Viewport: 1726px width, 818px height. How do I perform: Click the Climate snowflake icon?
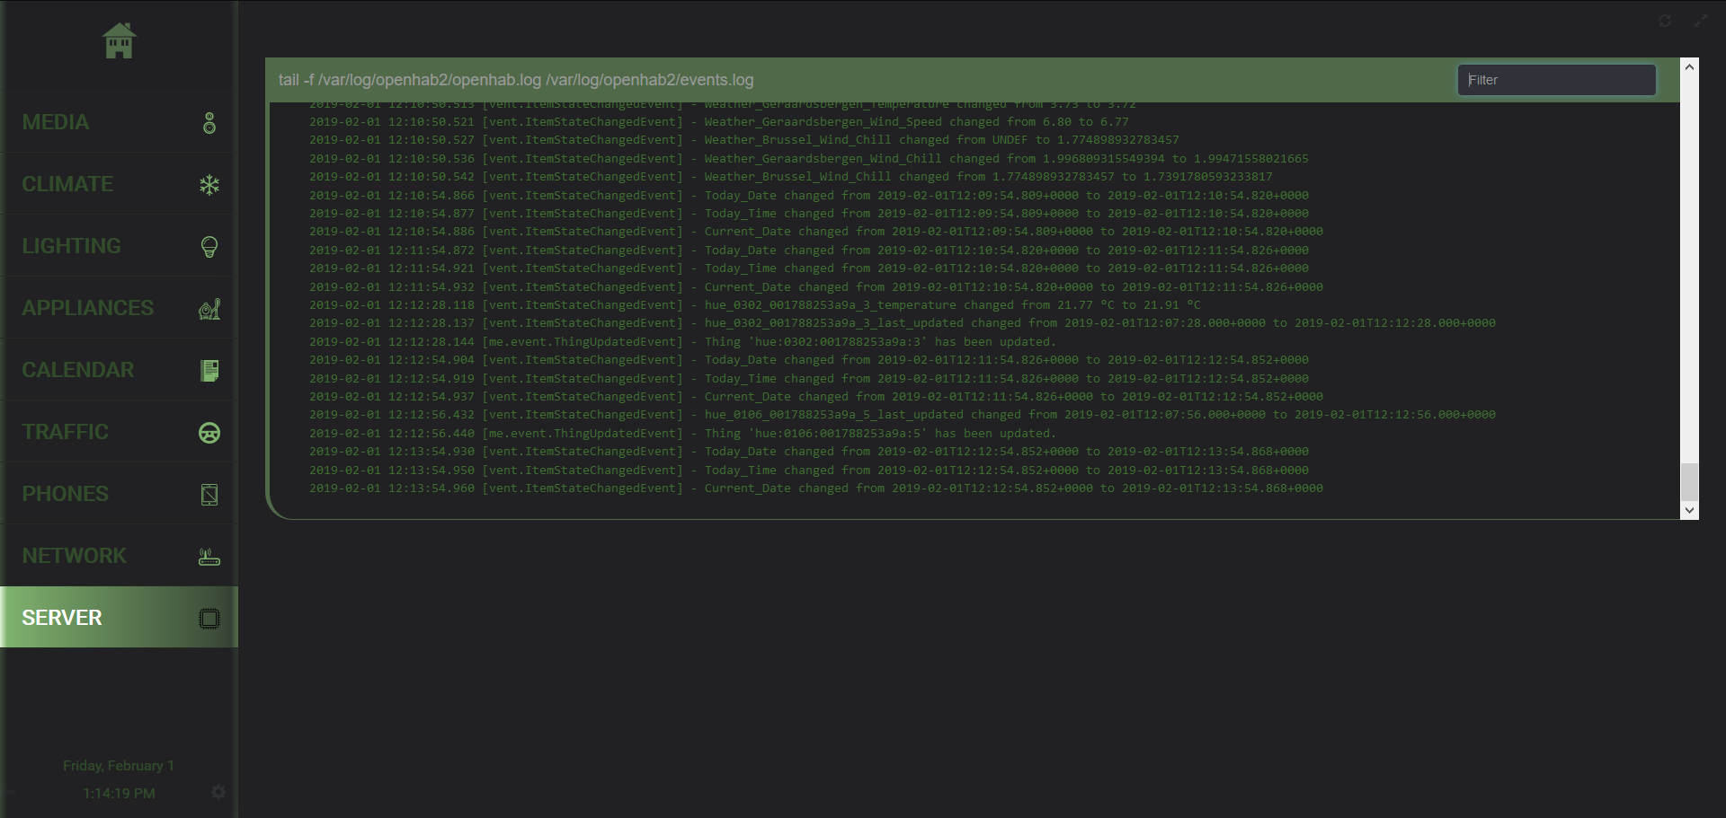click(209, 185)
